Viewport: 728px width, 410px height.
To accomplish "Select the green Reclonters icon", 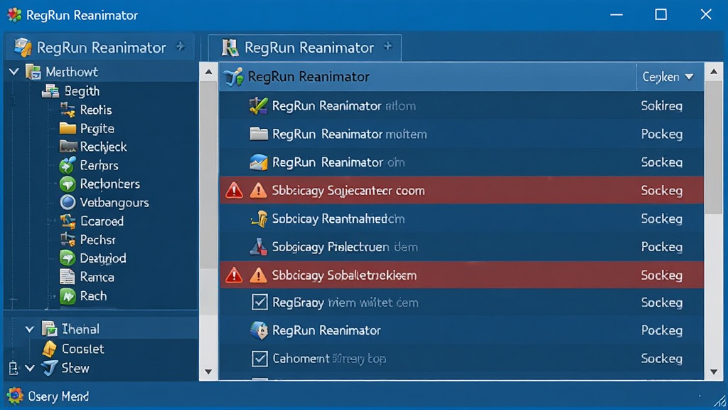I will coord(68,184).
